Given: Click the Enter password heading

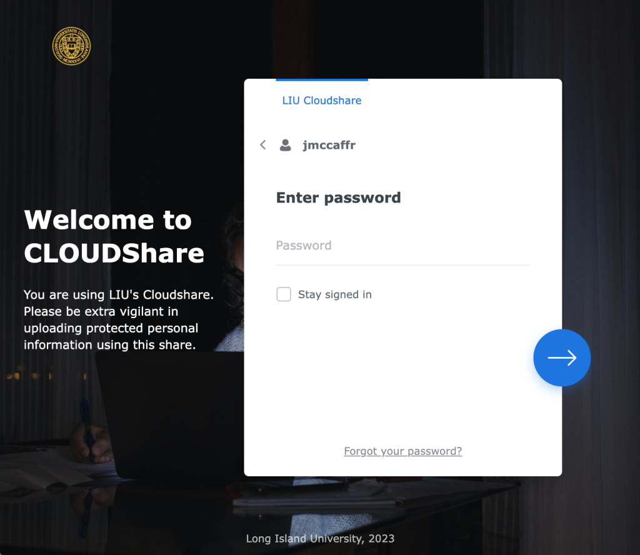Looking at the screenshot, I should point(338,197).
